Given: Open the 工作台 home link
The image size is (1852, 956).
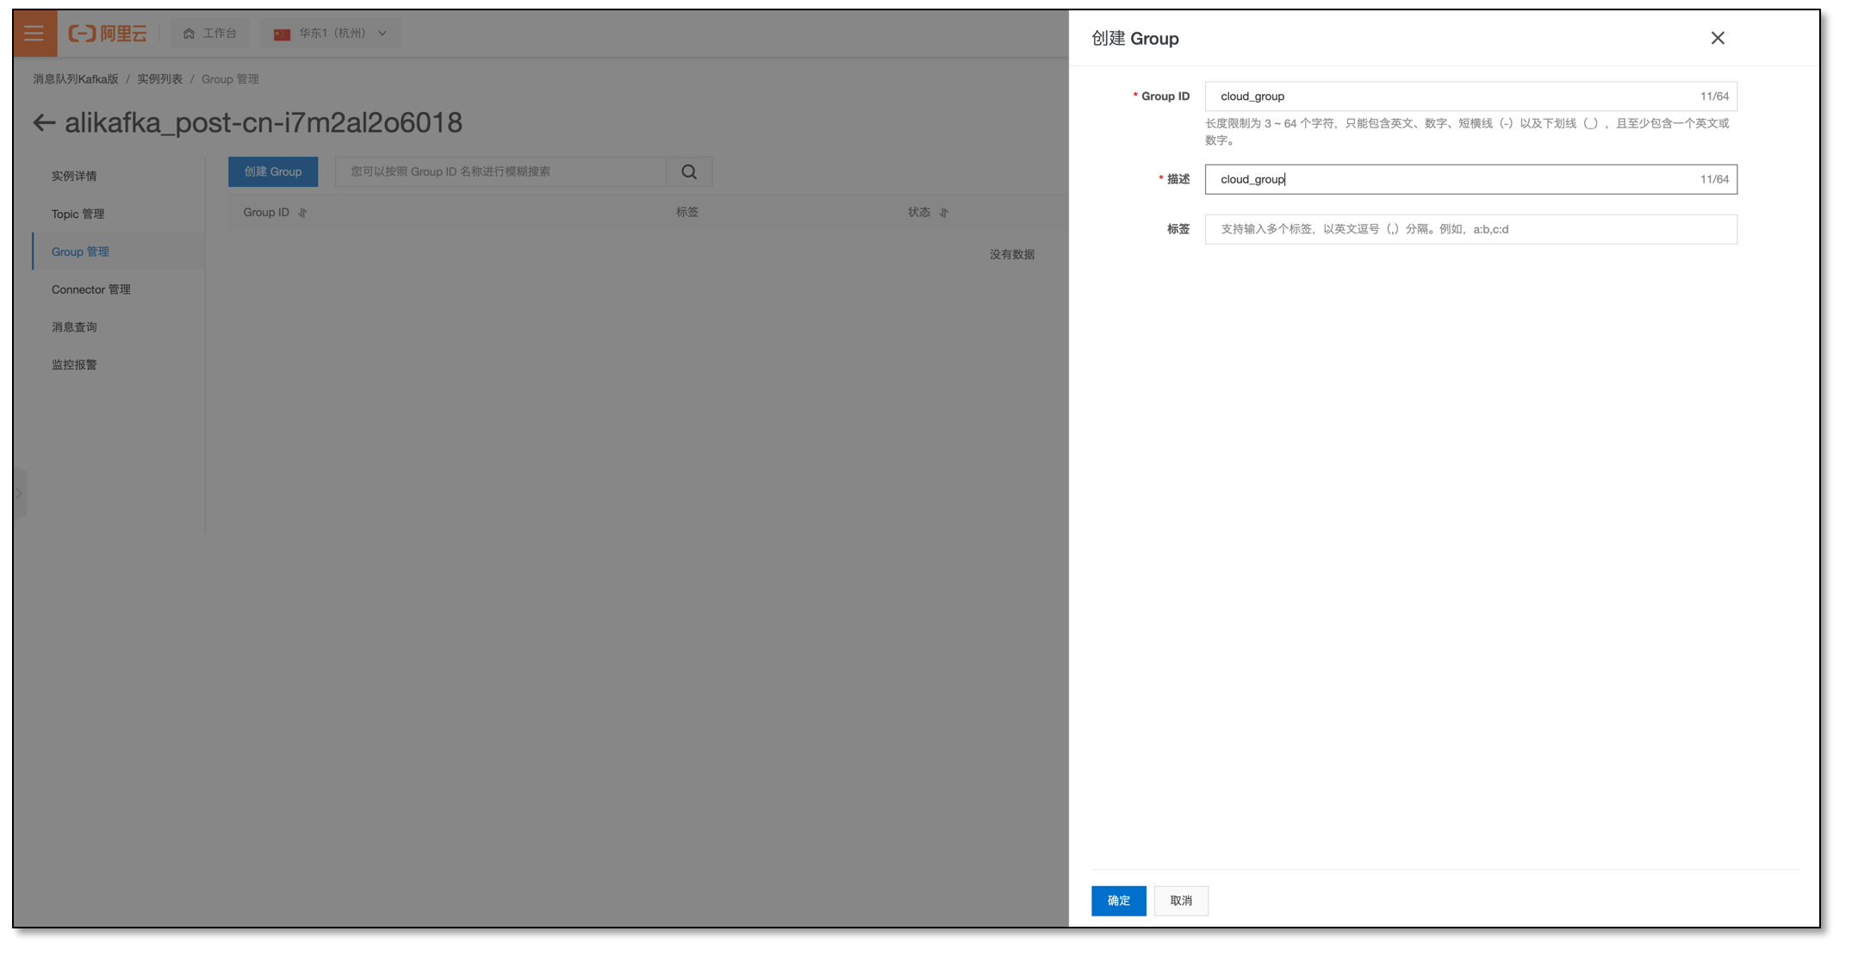Looking at the screenshot, I should pyautogui.click(x=210, y=34).
